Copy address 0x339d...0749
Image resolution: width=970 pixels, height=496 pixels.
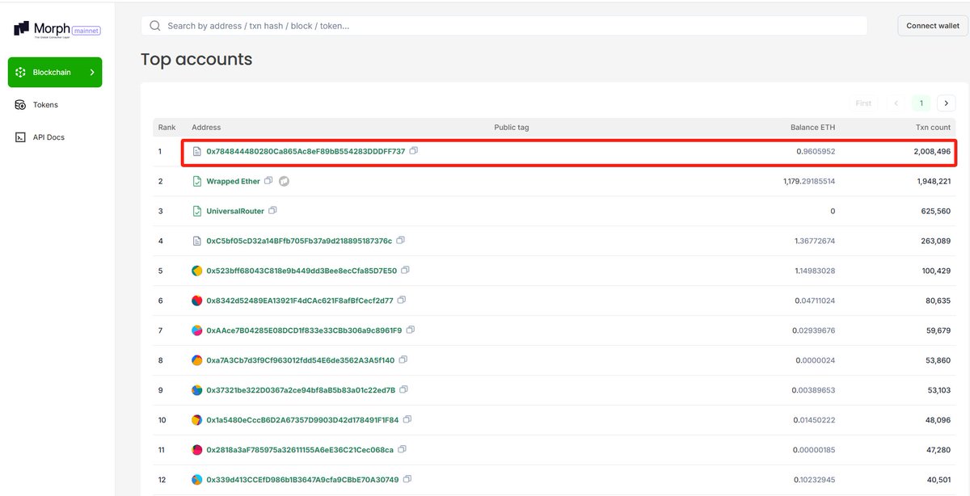tap(407, 479)
